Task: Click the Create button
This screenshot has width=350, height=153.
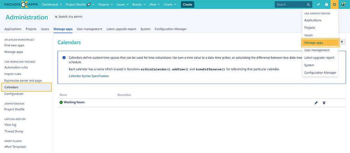Action: 188,5
